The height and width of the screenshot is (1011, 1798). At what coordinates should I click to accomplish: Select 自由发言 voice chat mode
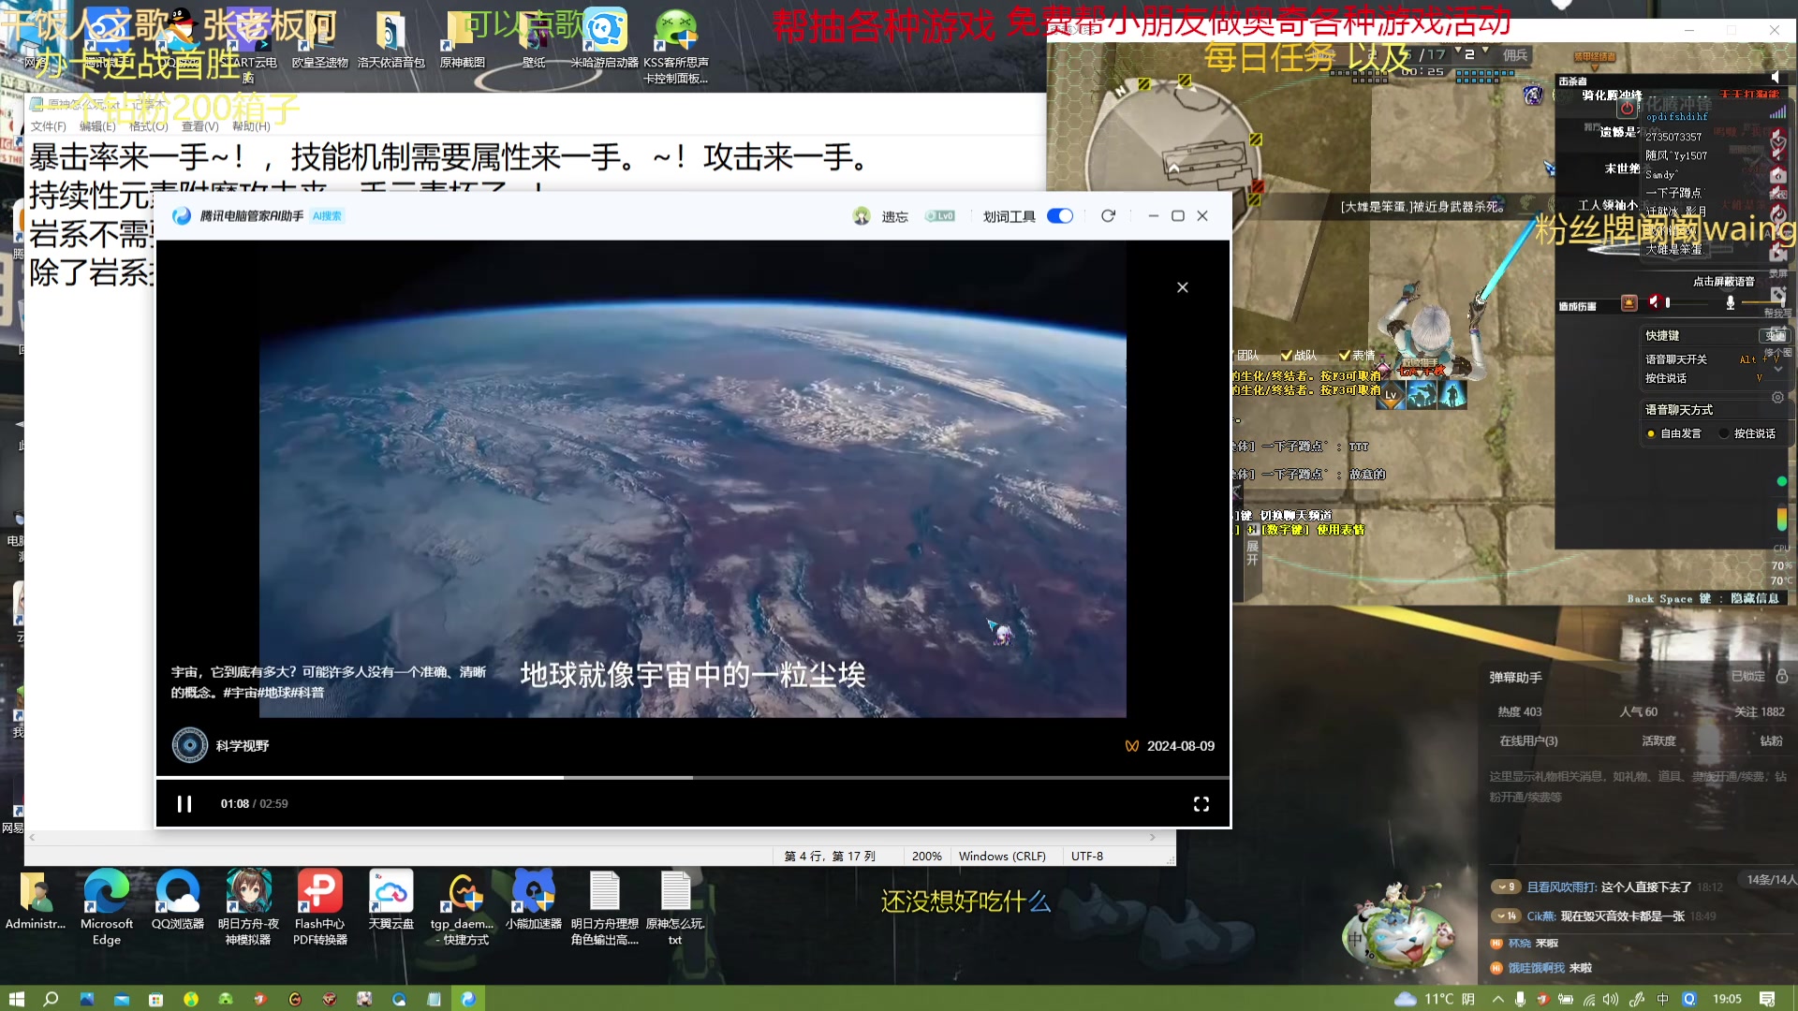pos(1651,433)
